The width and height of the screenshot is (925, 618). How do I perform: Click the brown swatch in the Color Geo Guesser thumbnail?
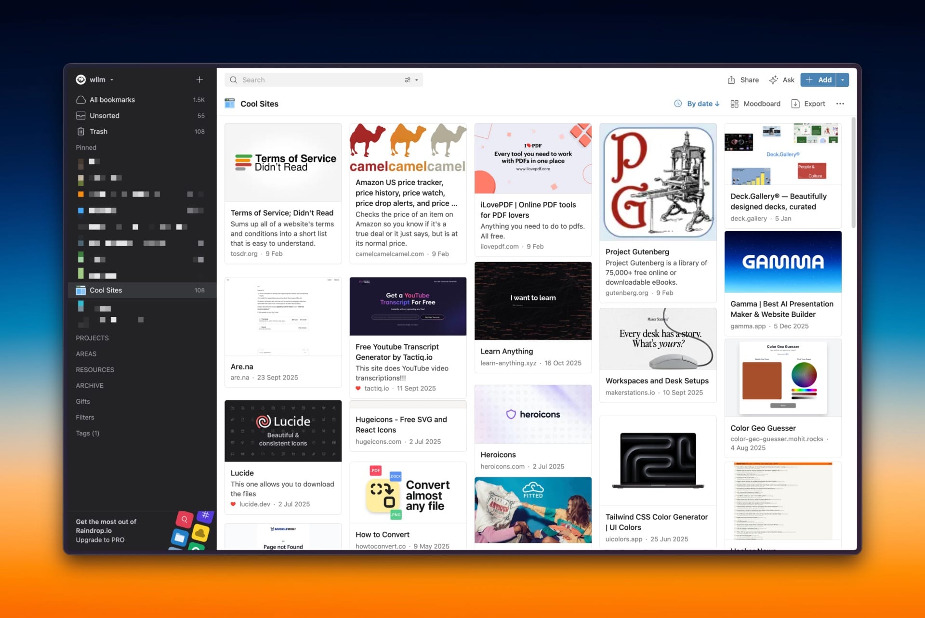pos(762,381)
